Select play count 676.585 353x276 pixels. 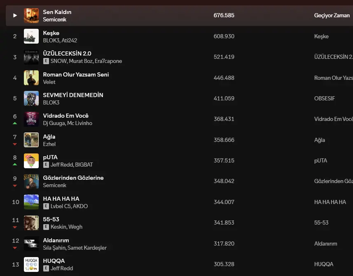tap(224, 15)
